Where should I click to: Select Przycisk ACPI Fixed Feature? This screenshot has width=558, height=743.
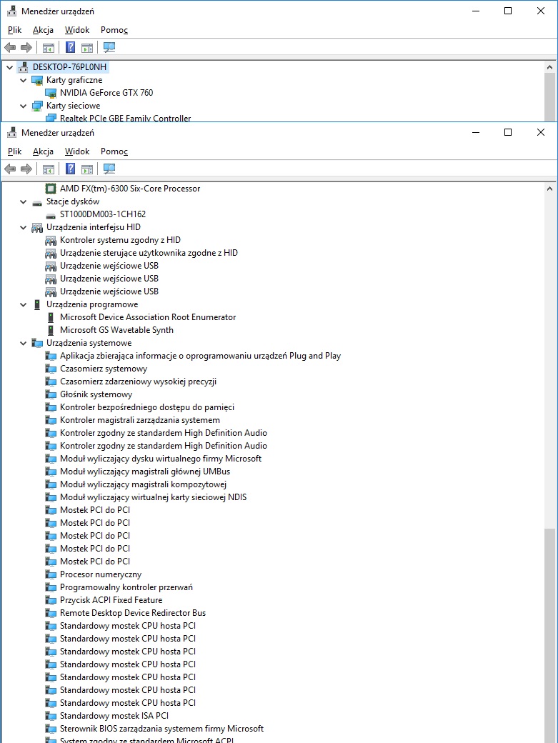pos(111,600)
